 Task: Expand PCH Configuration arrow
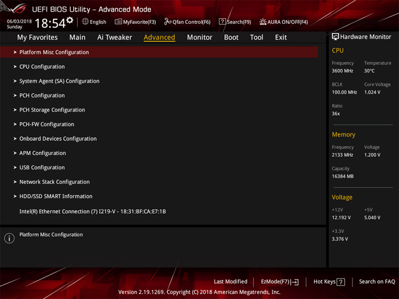[x=15, y=95]
